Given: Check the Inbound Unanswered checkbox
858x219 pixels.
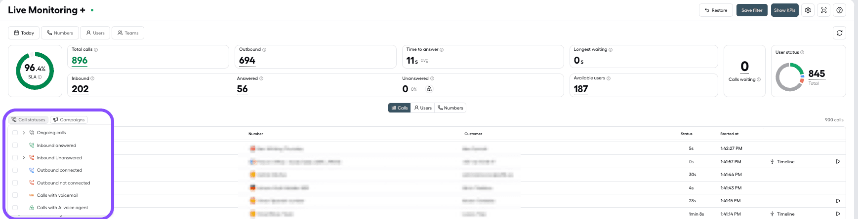Looking at the screenshot, I should pyautogui.click(x=15, y=158).
